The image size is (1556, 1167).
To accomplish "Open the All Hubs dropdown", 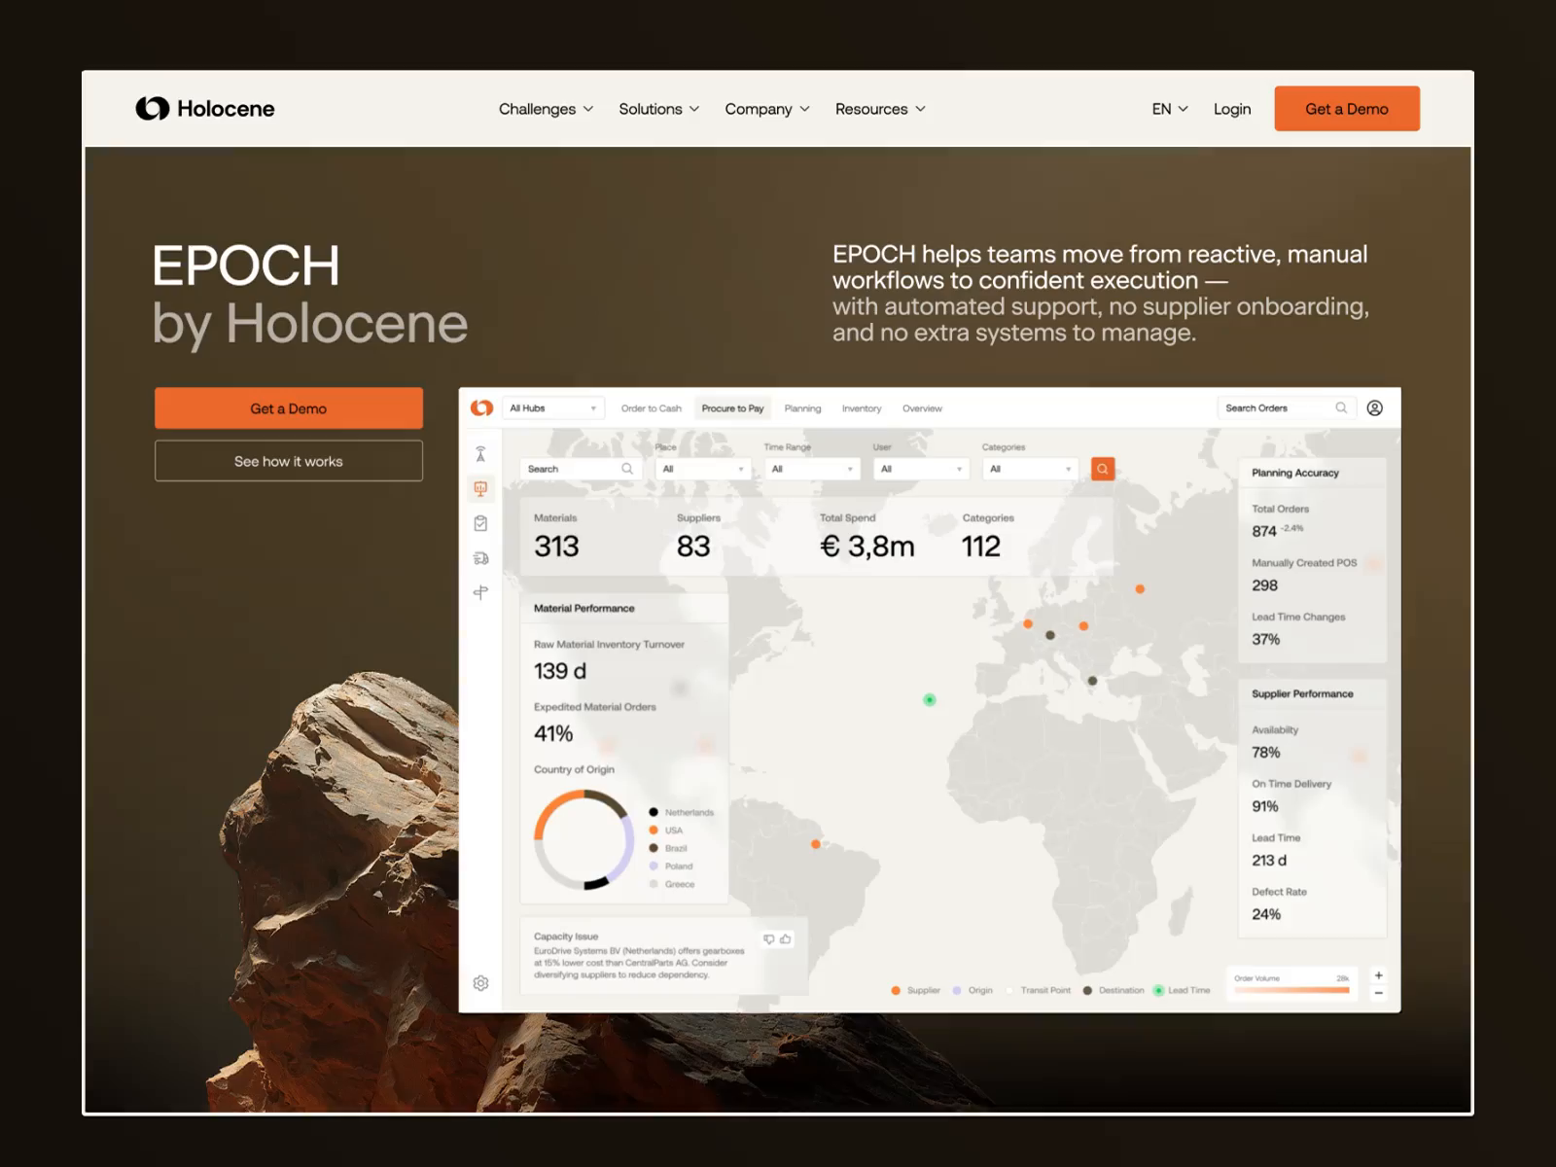I will [x=553, y=408].
